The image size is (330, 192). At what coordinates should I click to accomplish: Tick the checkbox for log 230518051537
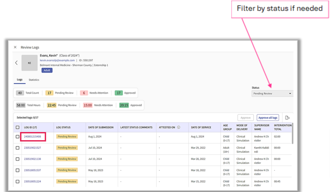18,170
